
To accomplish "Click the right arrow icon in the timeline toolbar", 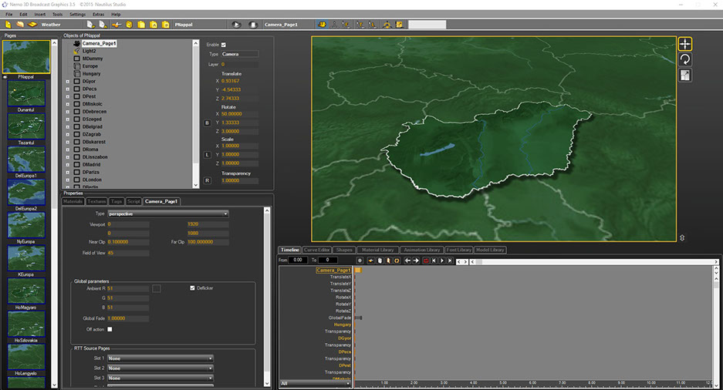I will pos(416,261).
